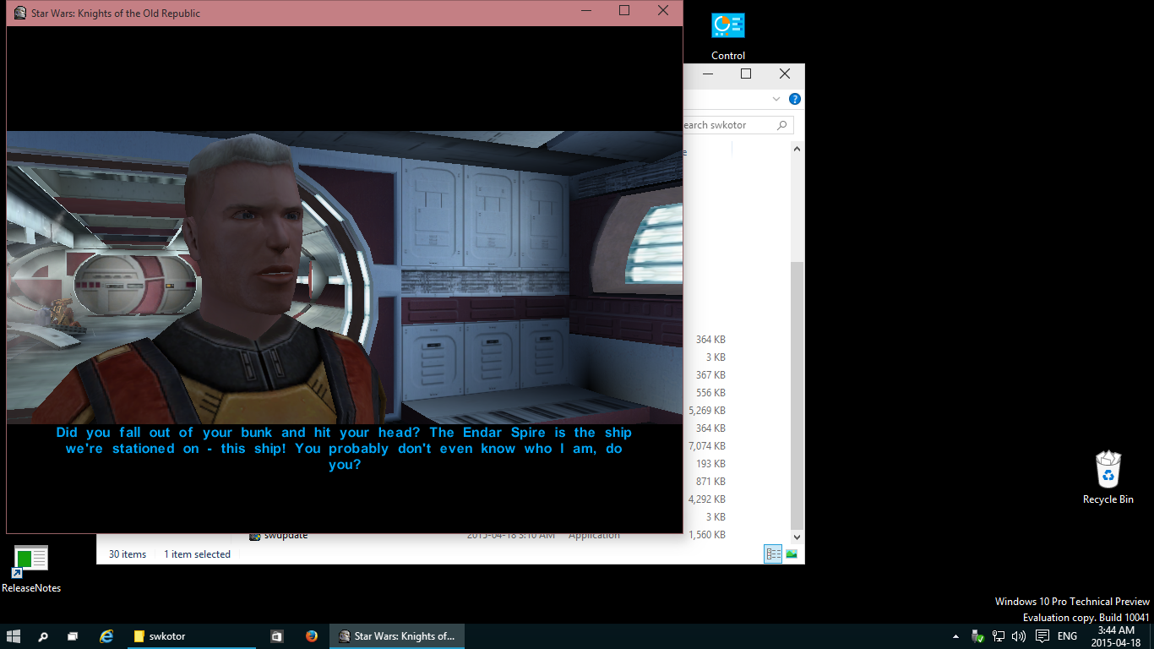Launch Firefox from the taskbar
The width and height of the screenshot is (1154, 649).
coord(312,636)
